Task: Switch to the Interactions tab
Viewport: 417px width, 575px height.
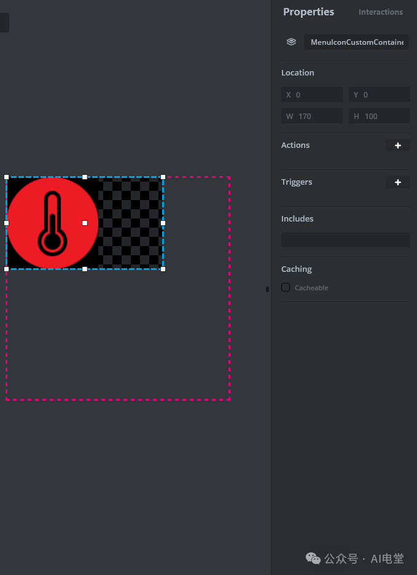Action: coord(380,12)
